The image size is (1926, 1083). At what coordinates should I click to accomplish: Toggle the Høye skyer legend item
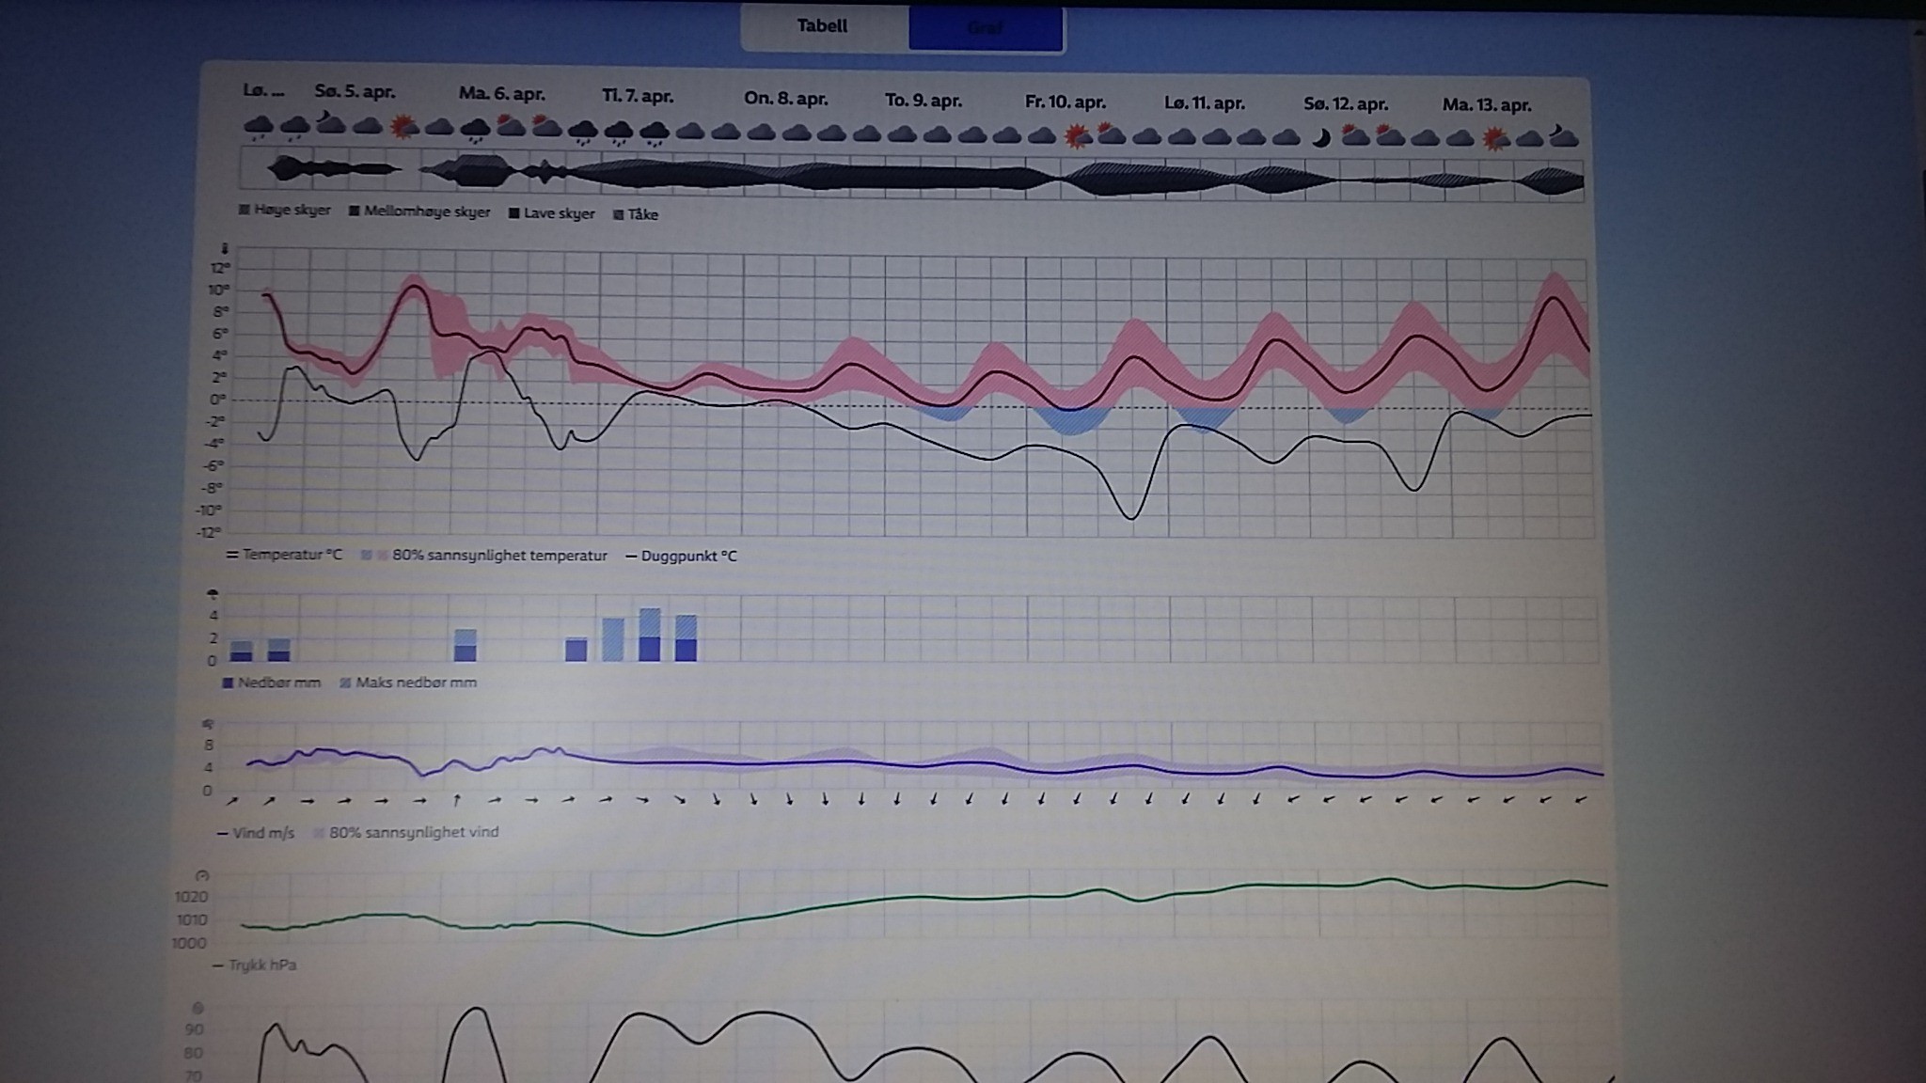coord(285,210)
